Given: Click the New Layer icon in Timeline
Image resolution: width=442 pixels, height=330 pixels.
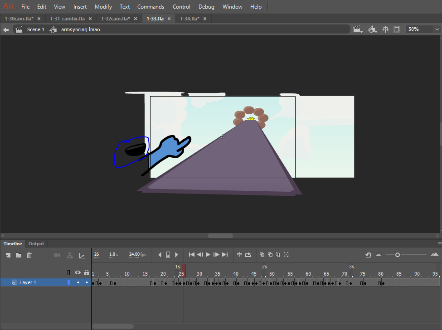Looking at the screenshot, I should click(x=8, y=255).
